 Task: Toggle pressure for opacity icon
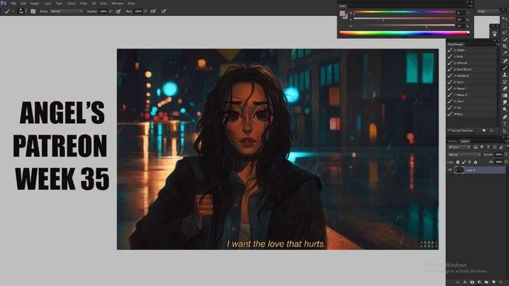[x=118, y=11]
